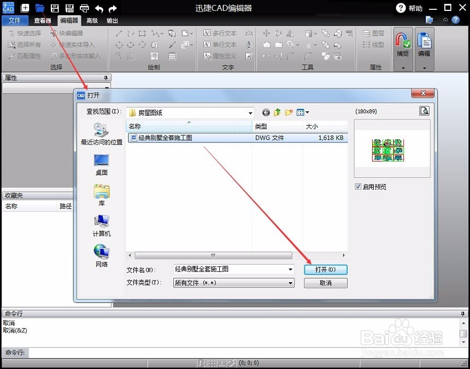Click the pin icon of 属性 panel
Viewport: 470px width, 369px height.
pos(106,78)
